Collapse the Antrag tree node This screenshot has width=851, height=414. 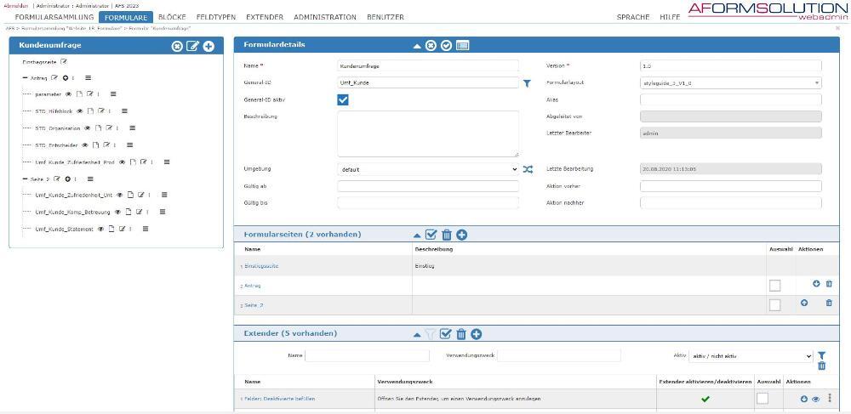coord(26,78)
